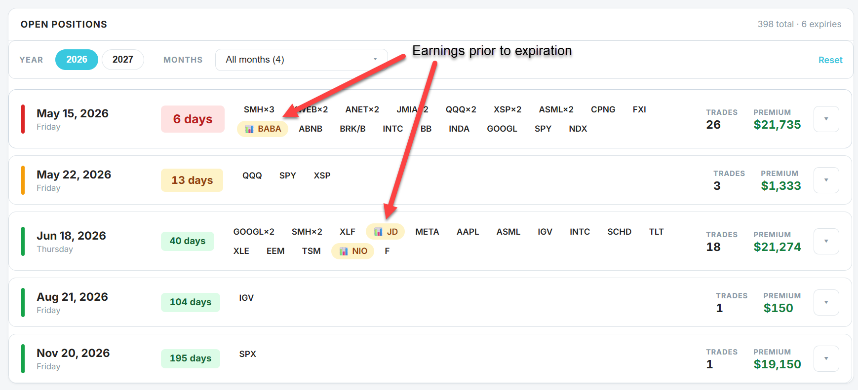Click the 40 days badge

click(x=188, y=241)
